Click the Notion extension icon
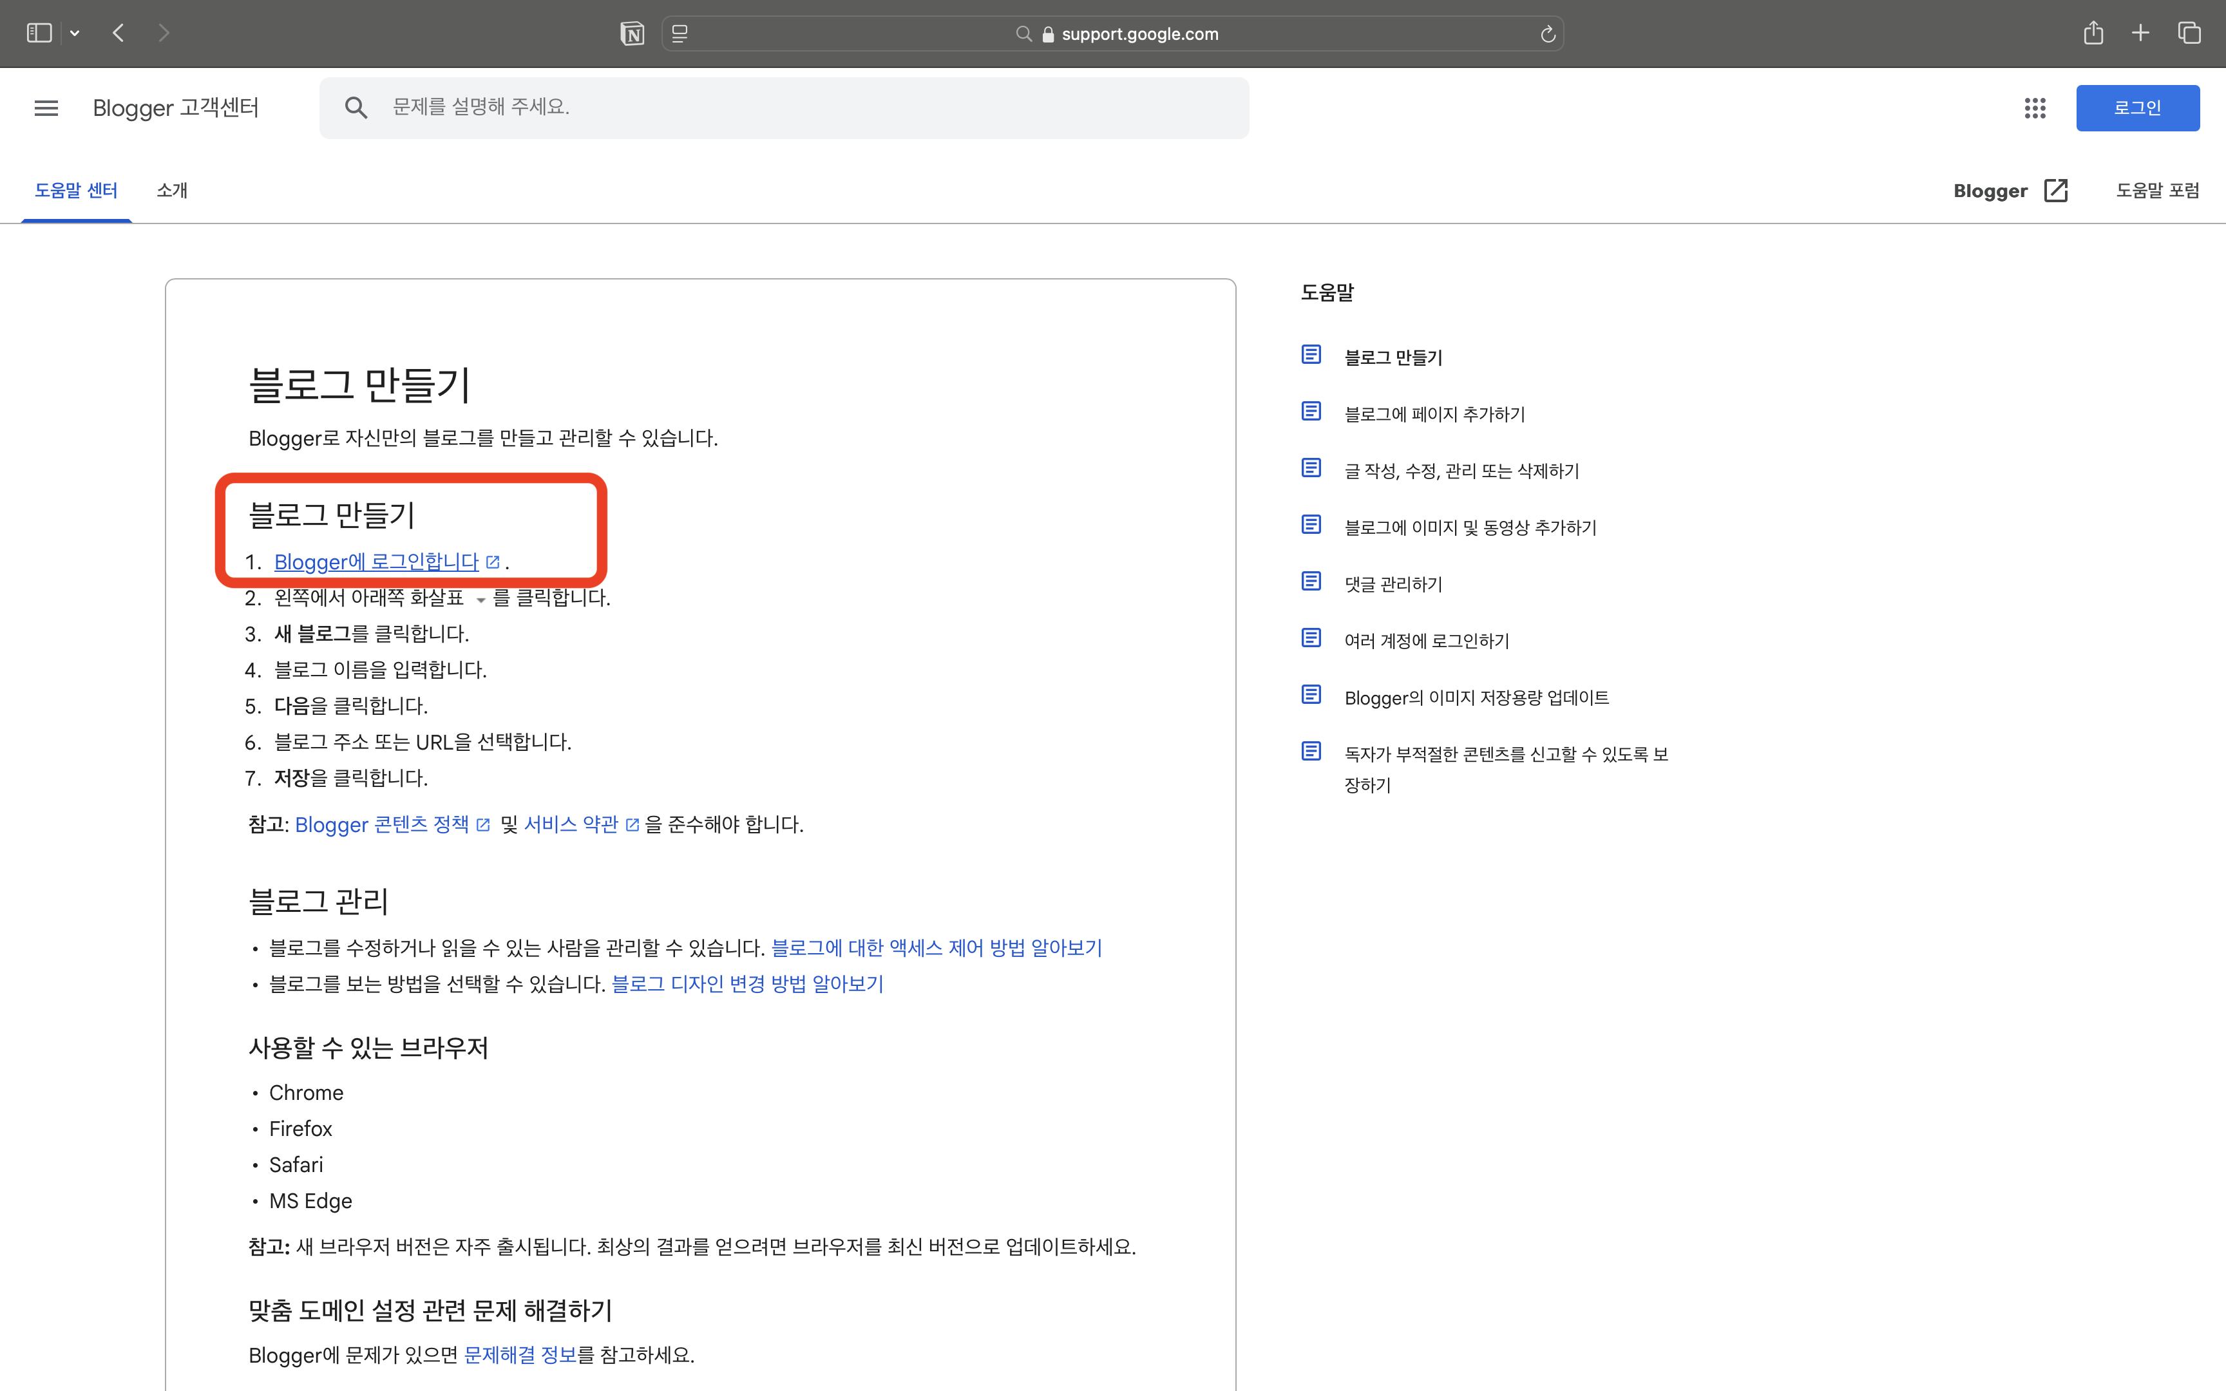2226x1391 pixels. click(x=632, y=34)
